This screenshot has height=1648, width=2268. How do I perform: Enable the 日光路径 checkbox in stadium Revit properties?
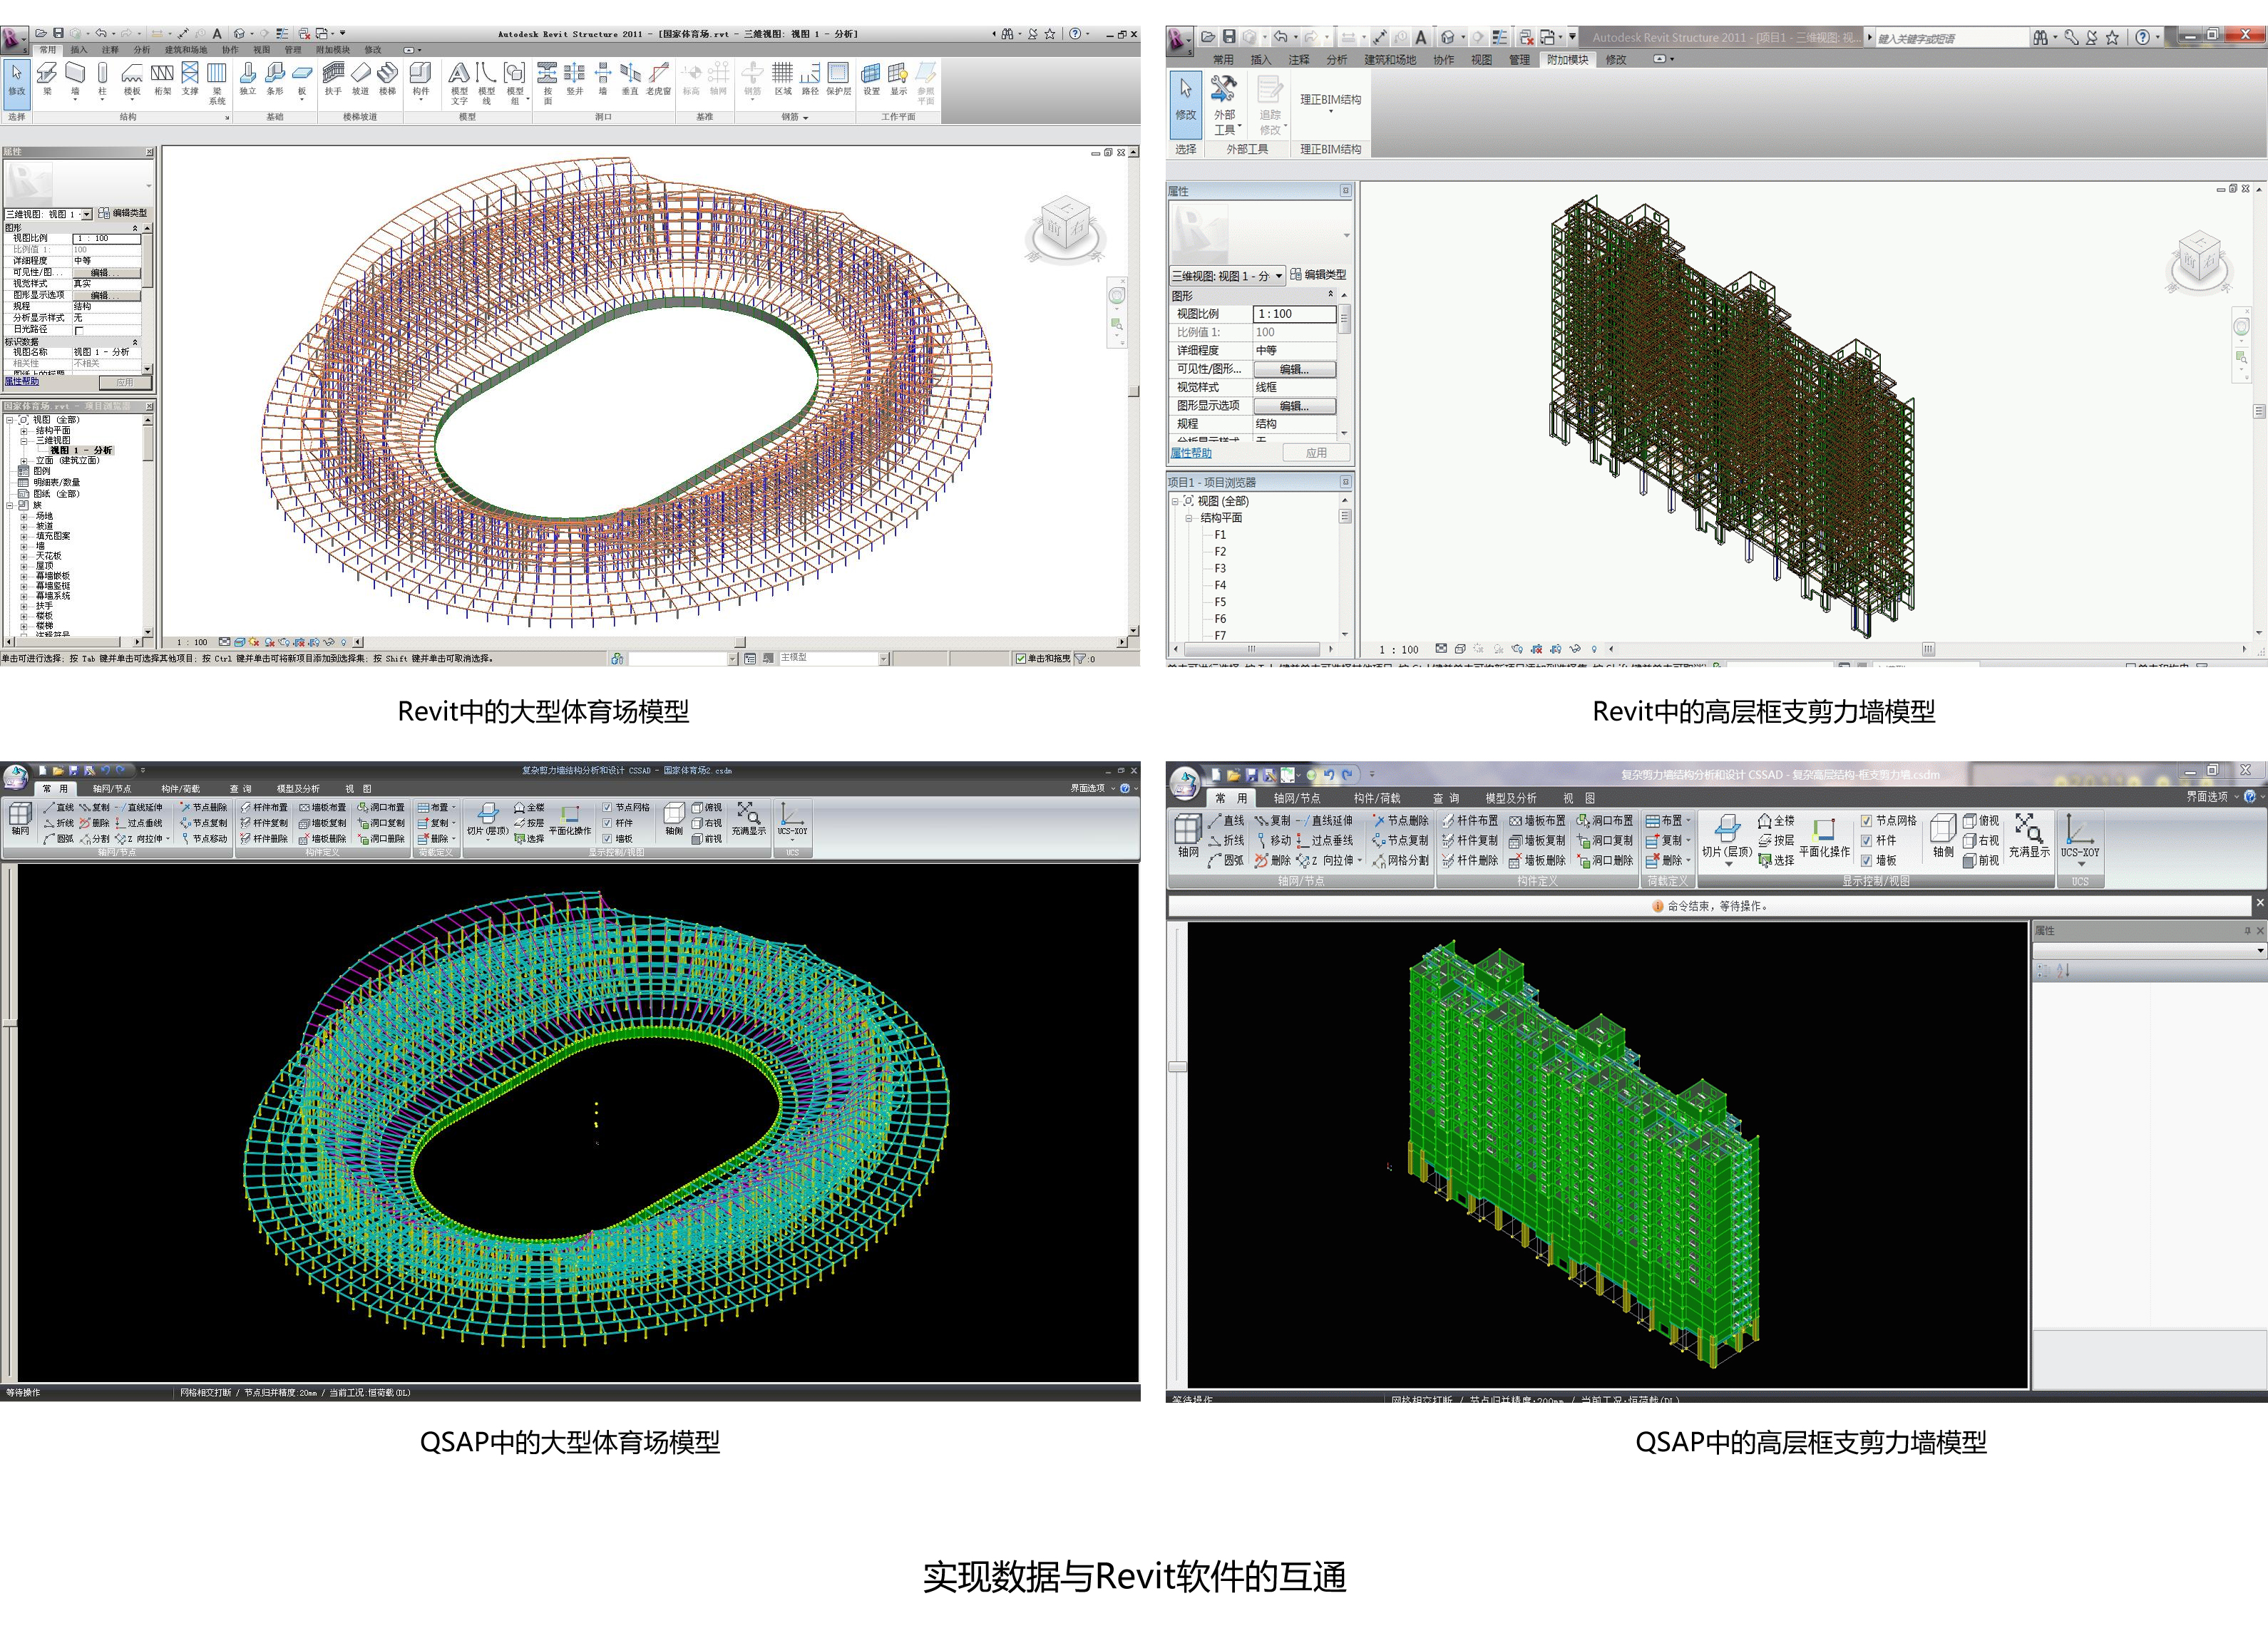click(79, 330)
